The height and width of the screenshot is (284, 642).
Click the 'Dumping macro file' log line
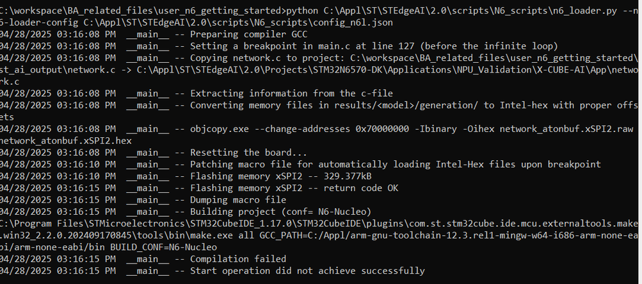click(x=238, y=200)
